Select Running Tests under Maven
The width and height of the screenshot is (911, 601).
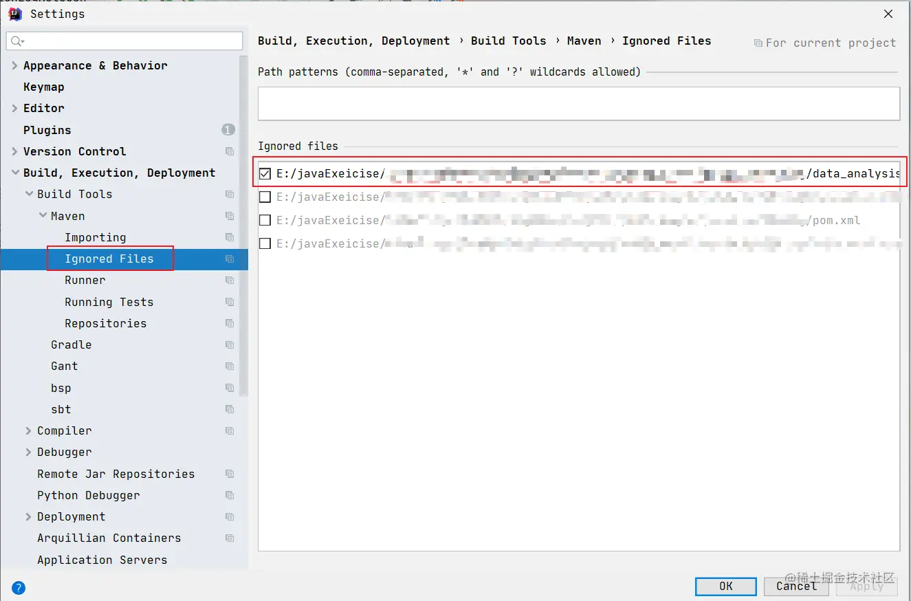click(x=109, y=302)
